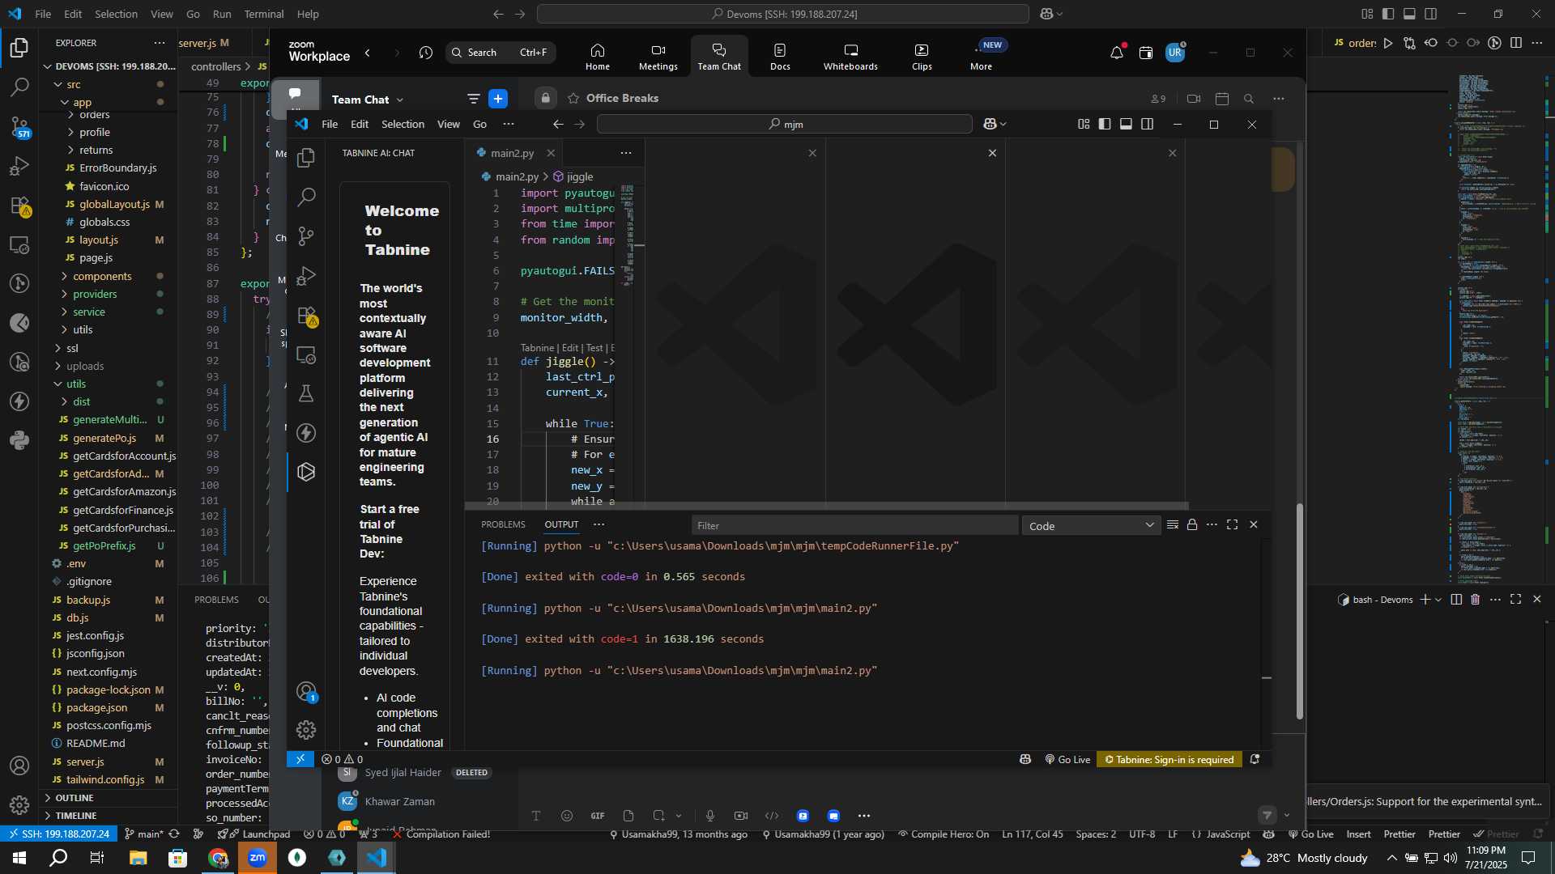Maximize output panel size in mjm window
The image size is (1555, 874).
click(x=1233, y=524)
